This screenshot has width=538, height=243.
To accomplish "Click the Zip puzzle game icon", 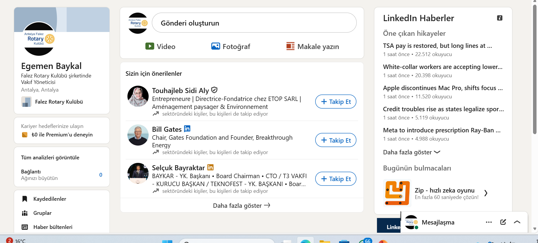I will pyautogui.click(x=397, y=193).
